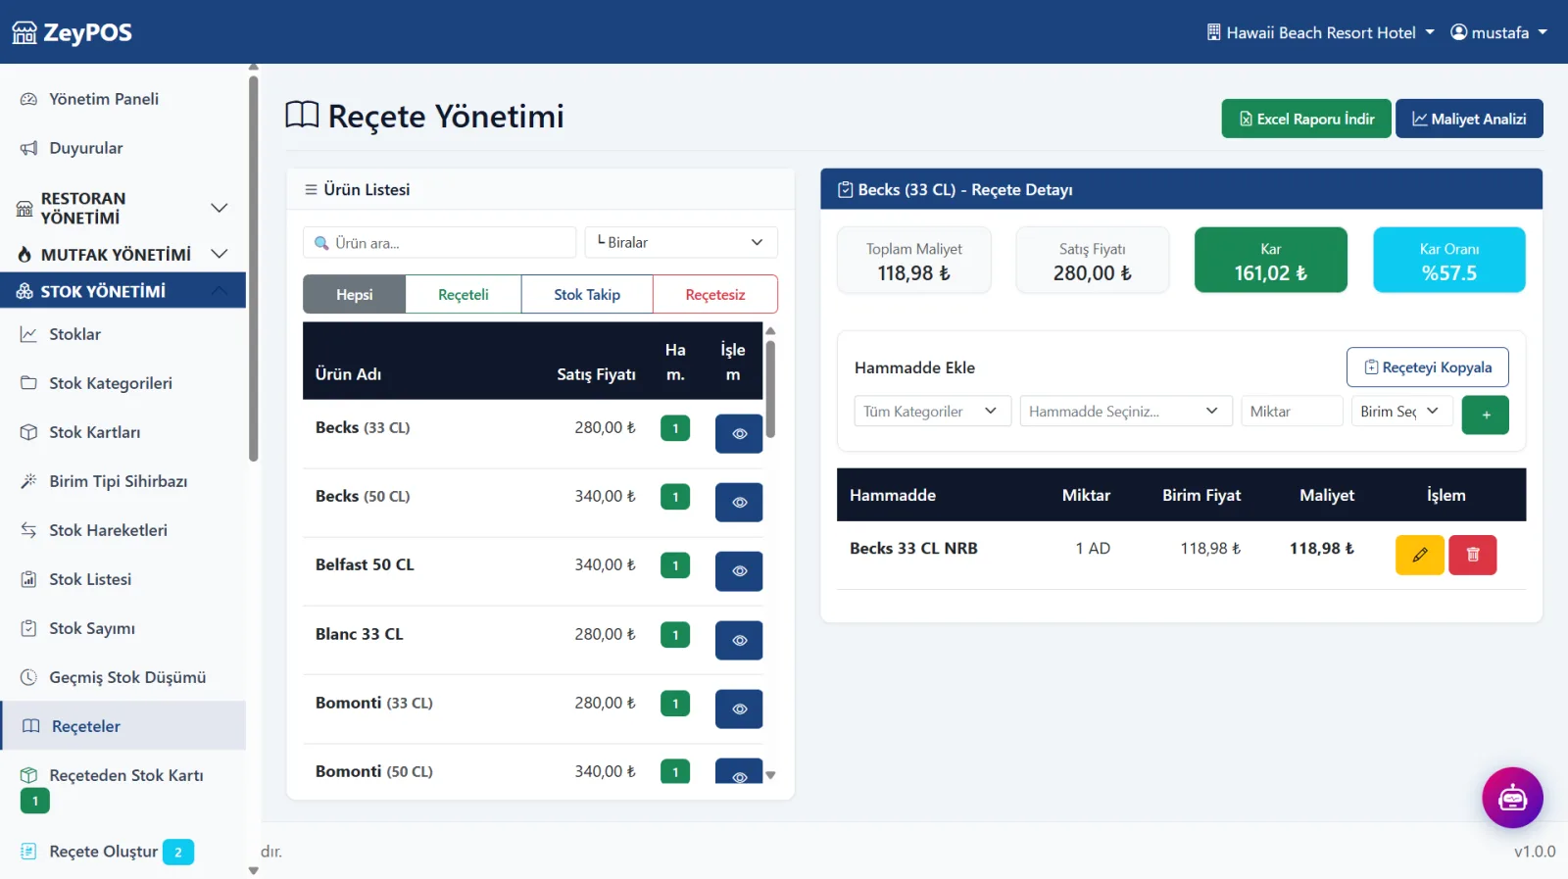Select the Hepsi filter tab
Viewport: 1568px width, 879px height.
pos(354,294)
